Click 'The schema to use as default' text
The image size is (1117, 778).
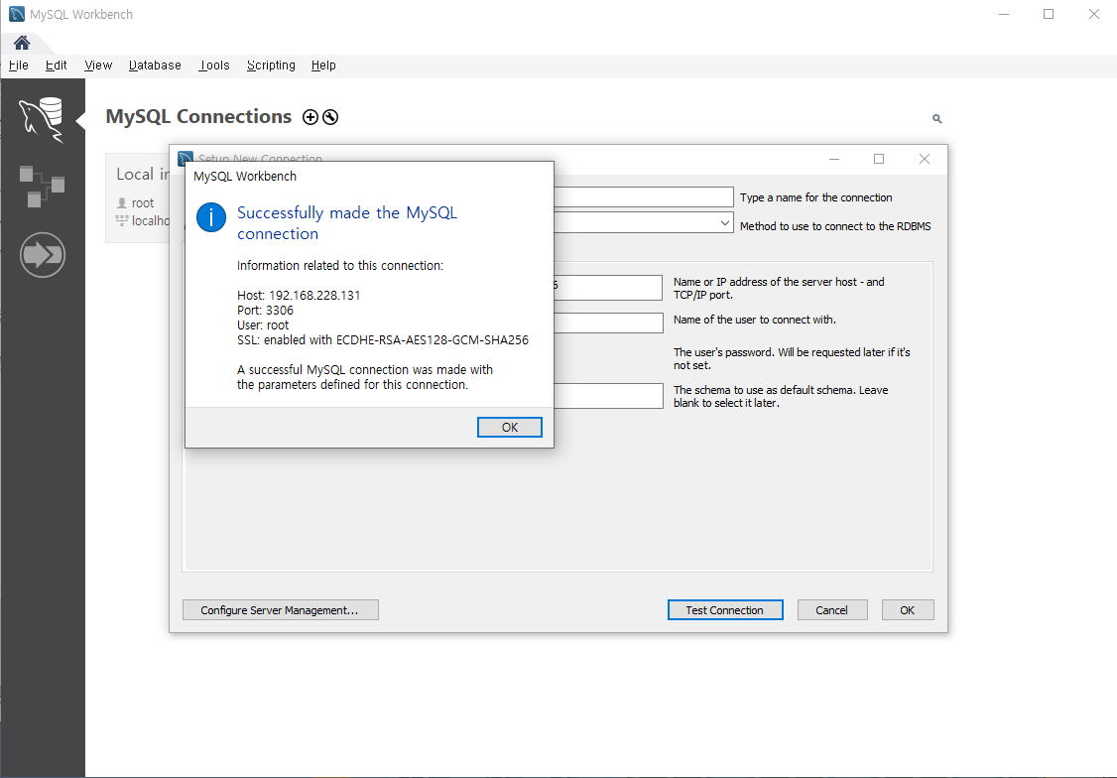[781, 396]
